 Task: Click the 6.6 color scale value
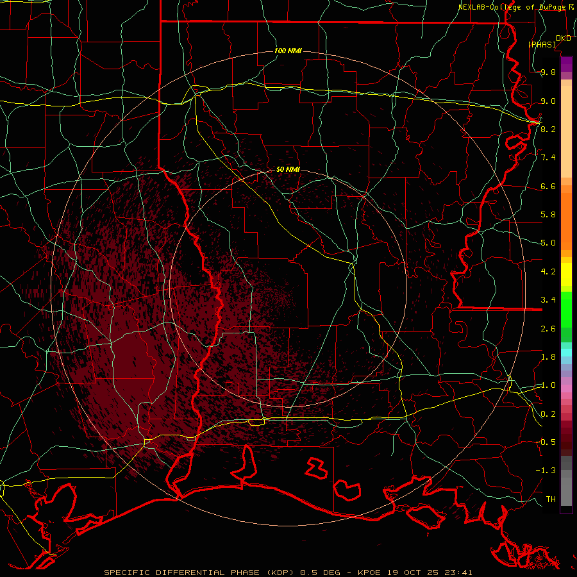click(x=548, y=186)
